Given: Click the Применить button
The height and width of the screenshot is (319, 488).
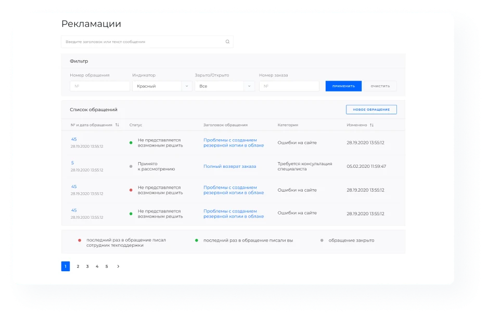Looking at the screenshot, I should 343,86.
